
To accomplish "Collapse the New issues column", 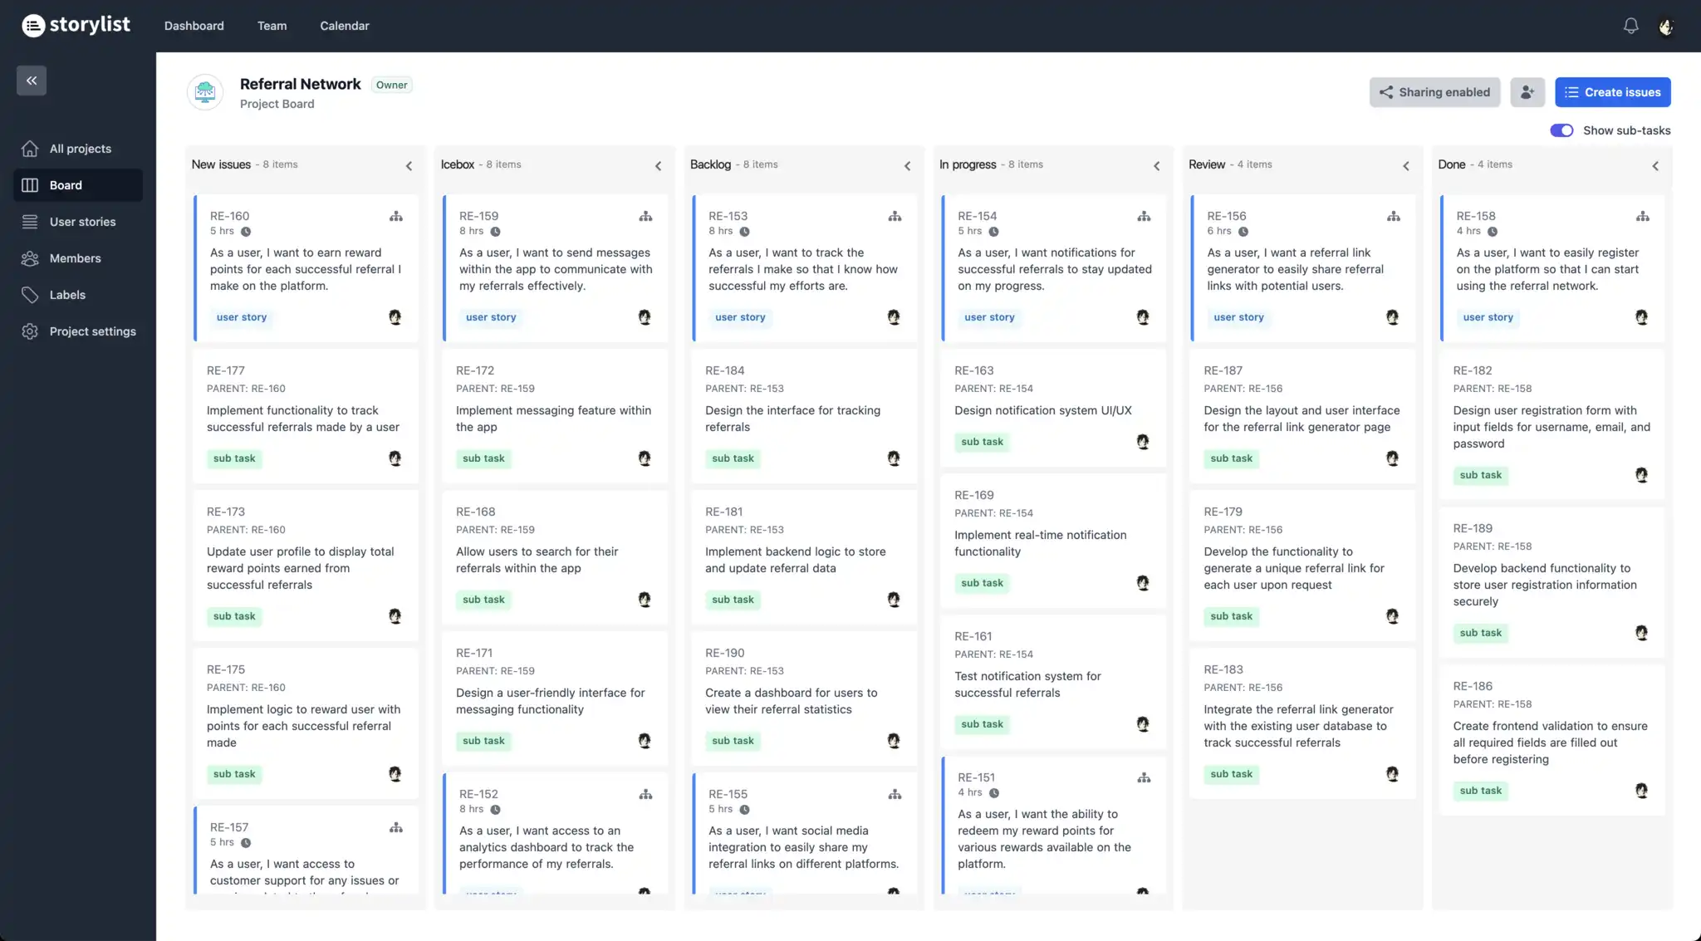I will point(409,166).
